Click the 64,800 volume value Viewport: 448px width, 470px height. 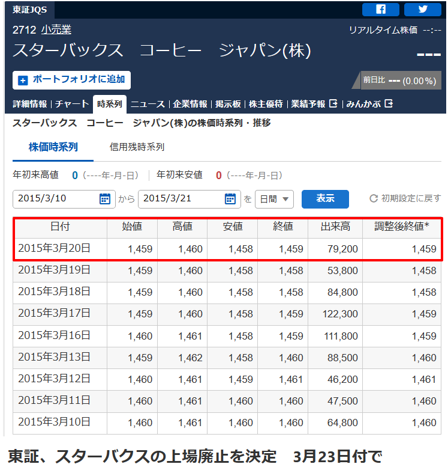point(342,423)
